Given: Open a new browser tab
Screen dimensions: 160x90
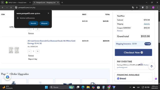Looking at the screenshot, I should pyautogui.click(x=62, y=2).
